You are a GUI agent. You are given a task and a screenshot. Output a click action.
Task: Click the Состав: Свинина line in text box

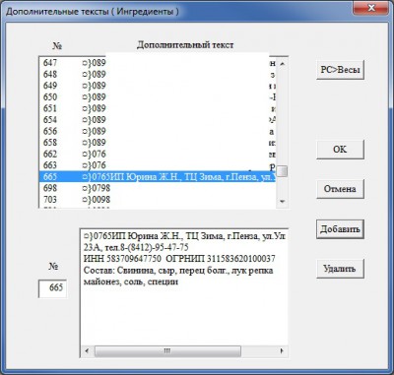point(178,271)
